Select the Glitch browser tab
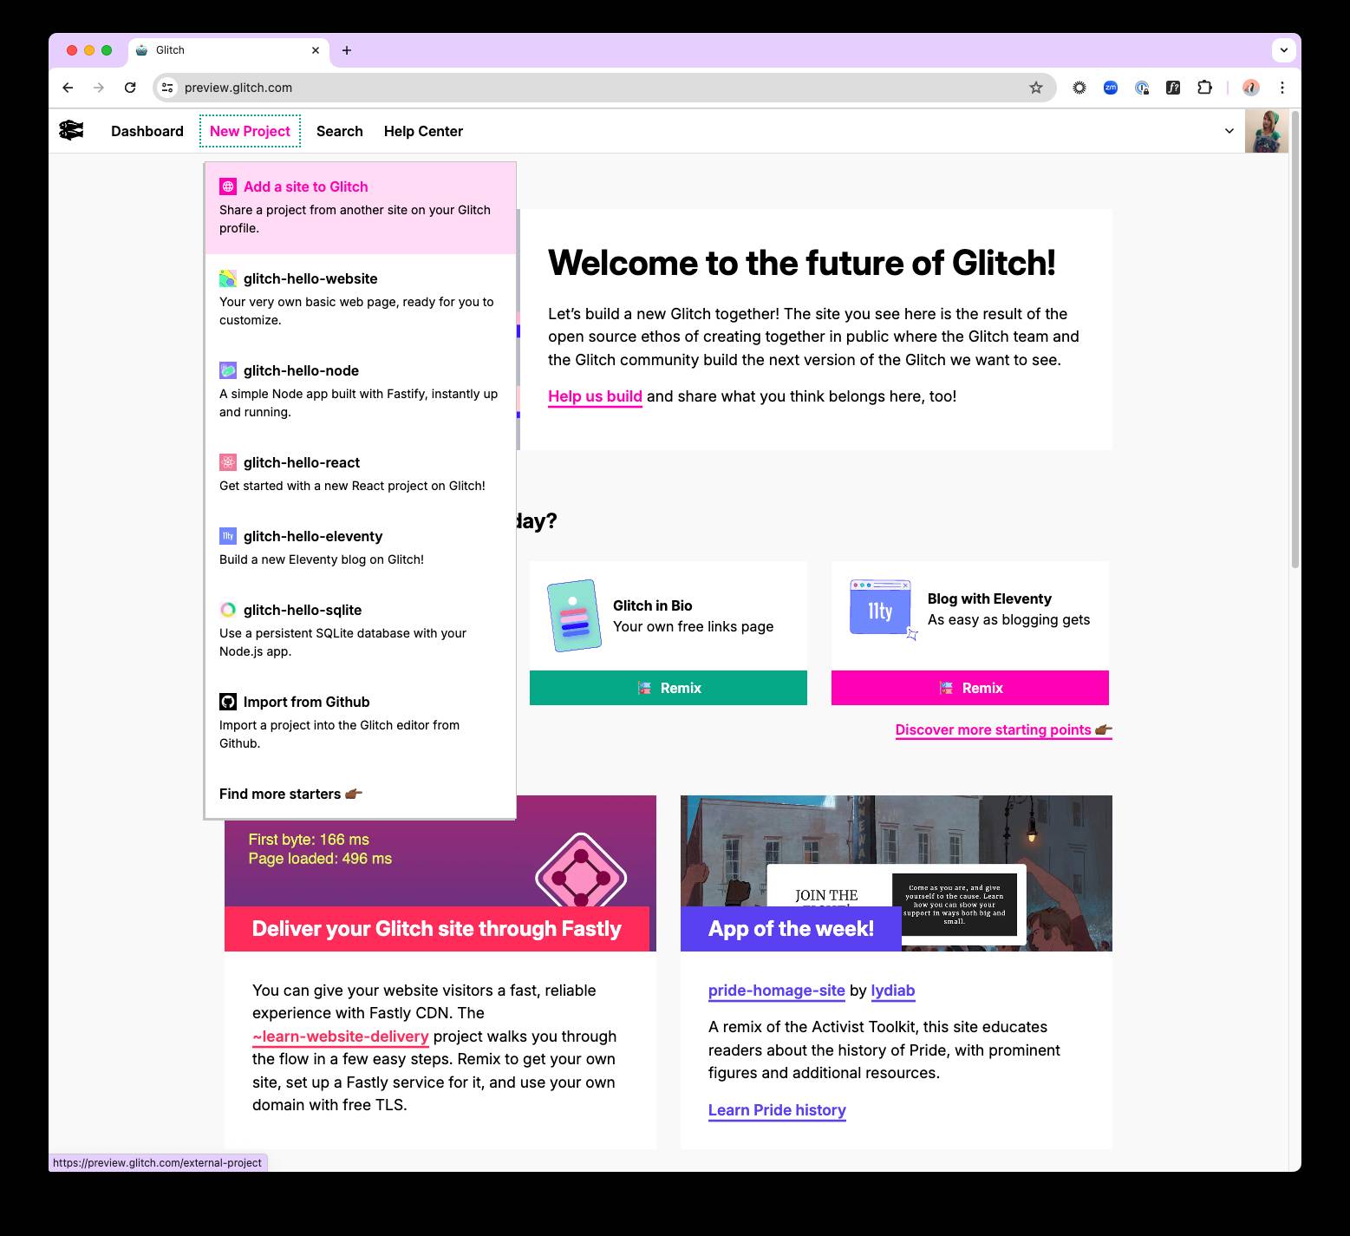Screen dimensions: 1350x1236 point(229,50)
